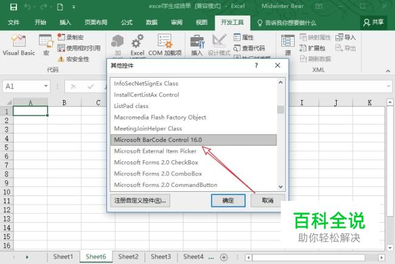Screen dimensions: 395x264
Task: Switch to the 审阅 ribbon tab
Action: 177,22
